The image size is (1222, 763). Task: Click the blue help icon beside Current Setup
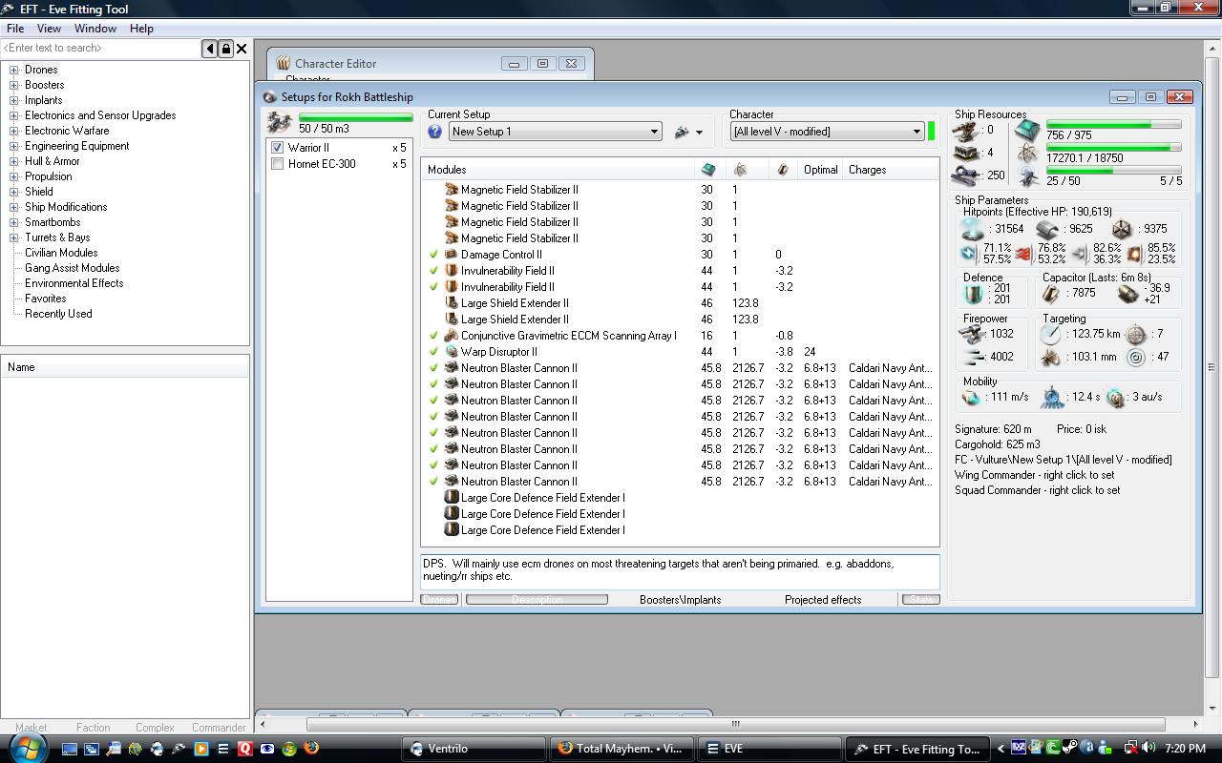pyautogui.click(x=435, y=132)
